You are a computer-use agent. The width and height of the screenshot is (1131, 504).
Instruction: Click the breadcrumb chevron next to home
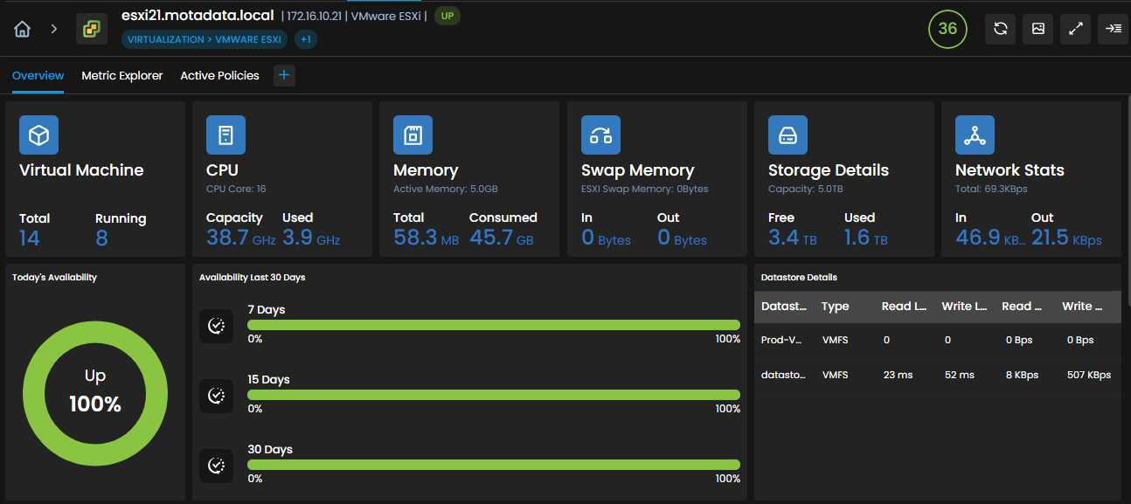coord(54,29)
